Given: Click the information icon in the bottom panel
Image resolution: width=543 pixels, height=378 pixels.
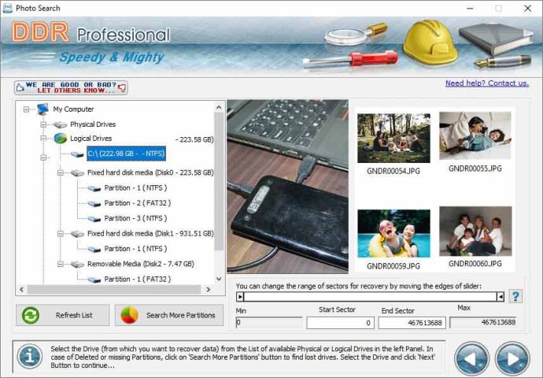Looking at the screenshot, I should click(x=30, y=356).
